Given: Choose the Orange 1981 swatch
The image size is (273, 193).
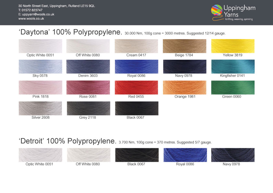Looking at the screenshot, I should coord(184,87).
